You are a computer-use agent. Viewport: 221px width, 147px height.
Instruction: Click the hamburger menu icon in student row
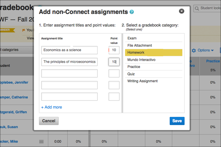point(42,141)
